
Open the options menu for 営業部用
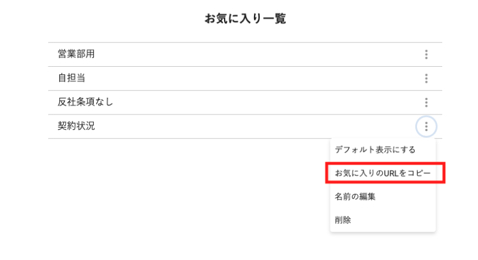[426, 55]
